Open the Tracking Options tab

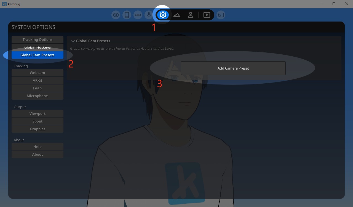click(38, 39)
